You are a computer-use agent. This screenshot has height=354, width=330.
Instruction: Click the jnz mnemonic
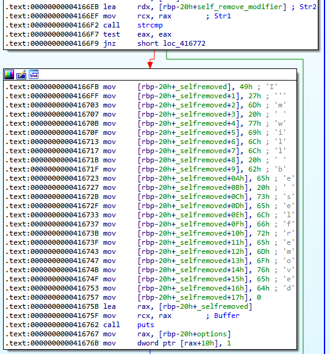click(x=109, y=43)
